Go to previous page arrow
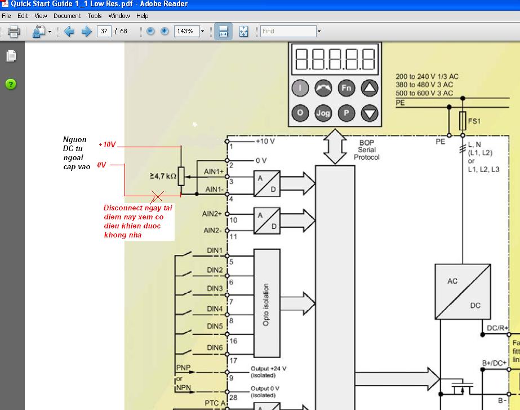 coord(69,32)
